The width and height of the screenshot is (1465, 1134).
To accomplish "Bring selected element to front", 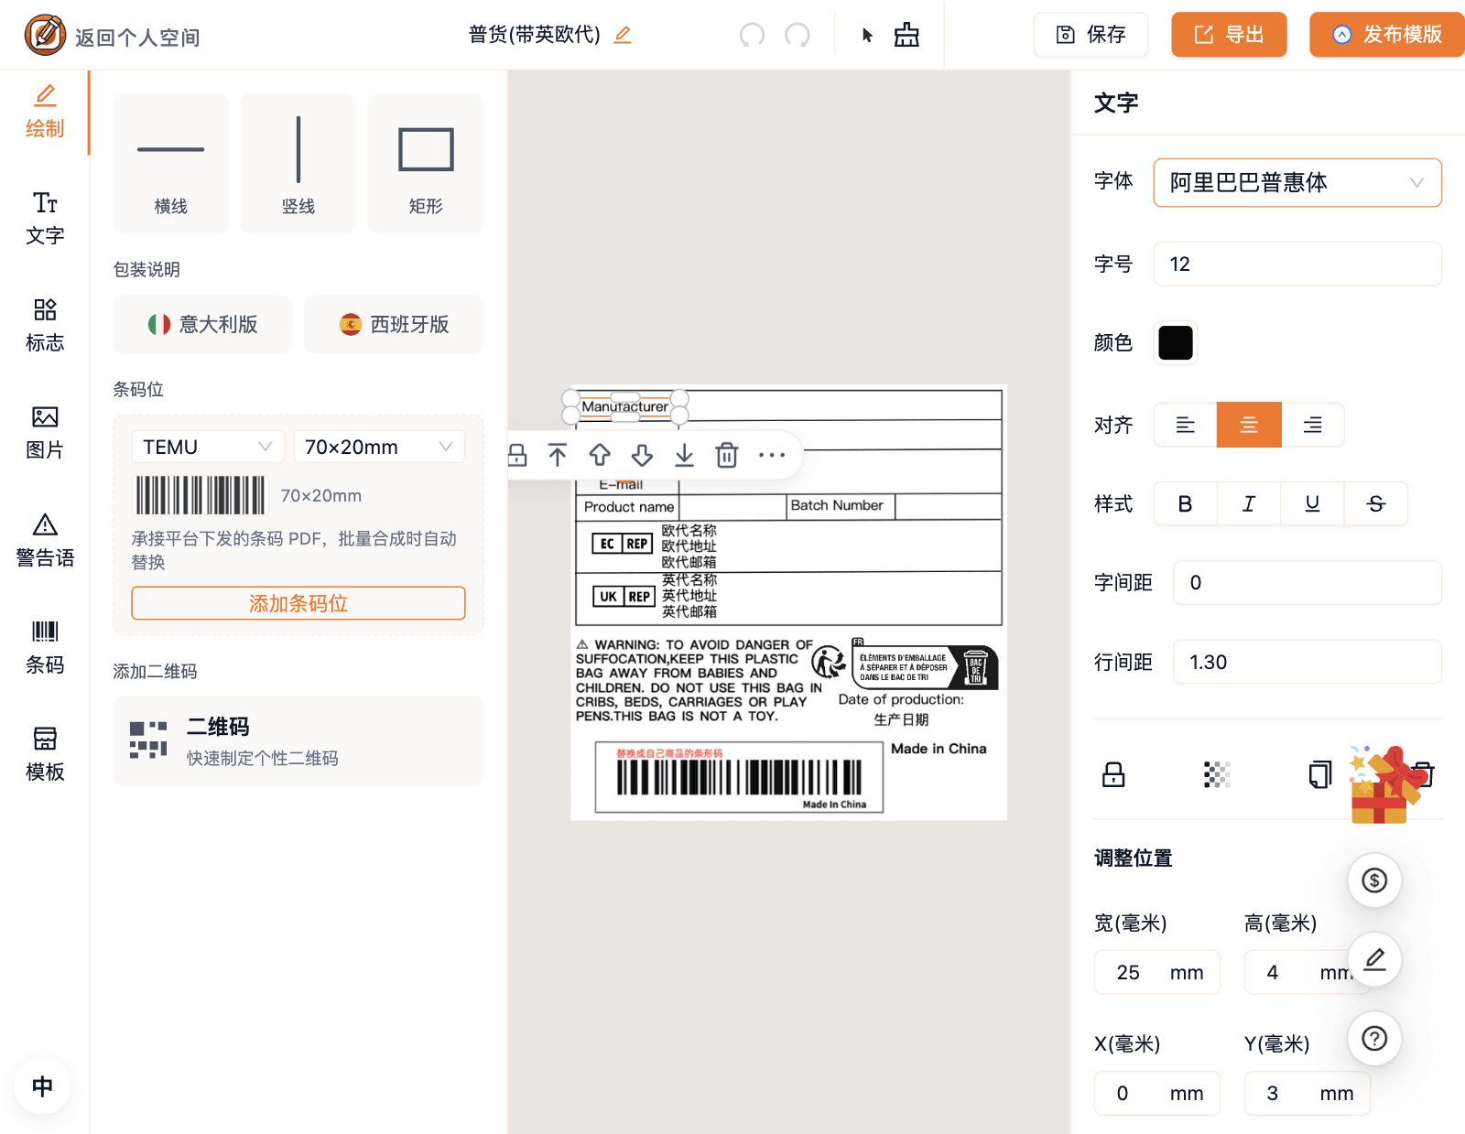I will 558,455.
